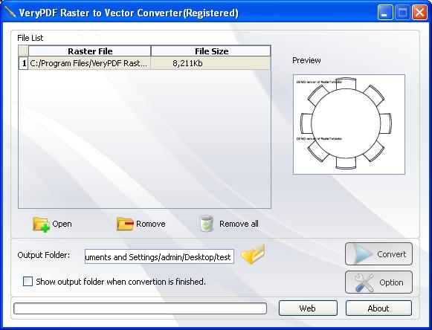The image size is (432, 330).
Task: Click the Remove folder icon with red minus
Action: (125, 224)
